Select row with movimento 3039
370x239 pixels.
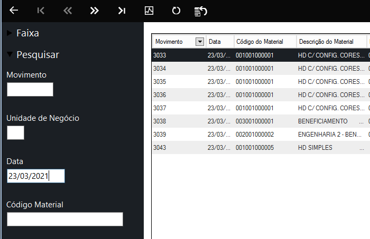[261, 135]
